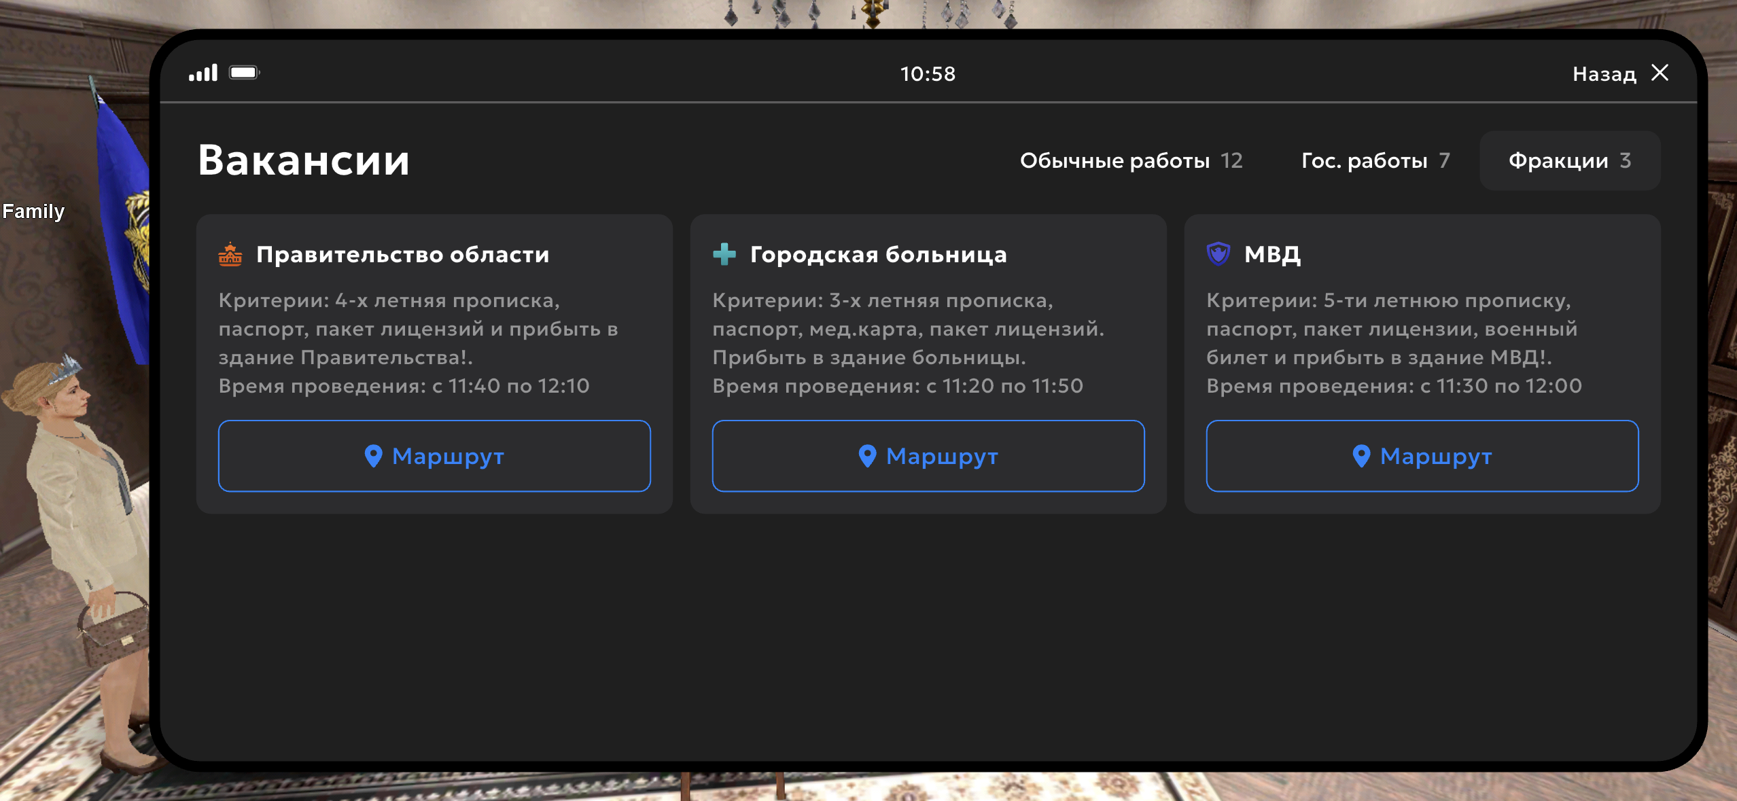Image resolution: width=1737 pixels, height=801 pixels.
Task: Switch to Обычные работы tab
Action: click(1131, 160)
